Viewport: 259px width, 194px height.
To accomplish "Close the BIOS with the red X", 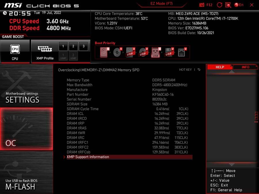I will (x=252, y=5).
